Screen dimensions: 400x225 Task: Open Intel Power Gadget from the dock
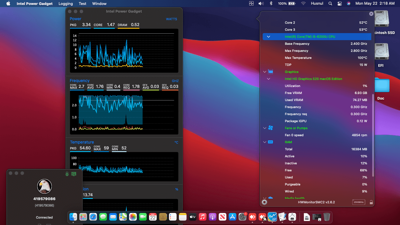(x=272, y=217)
